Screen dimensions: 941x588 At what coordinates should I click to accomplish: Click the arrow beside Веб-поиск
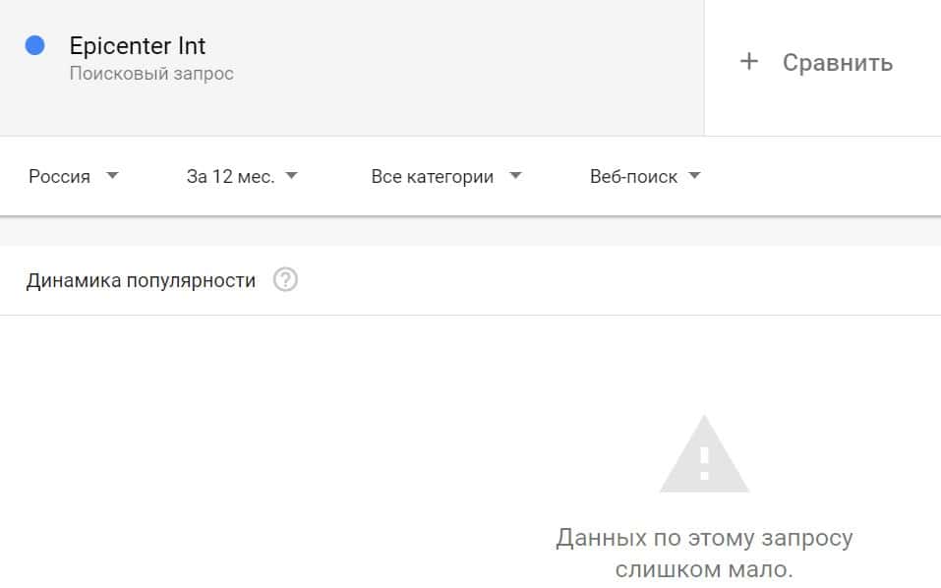pyautogui.click(x=694, y=176)
